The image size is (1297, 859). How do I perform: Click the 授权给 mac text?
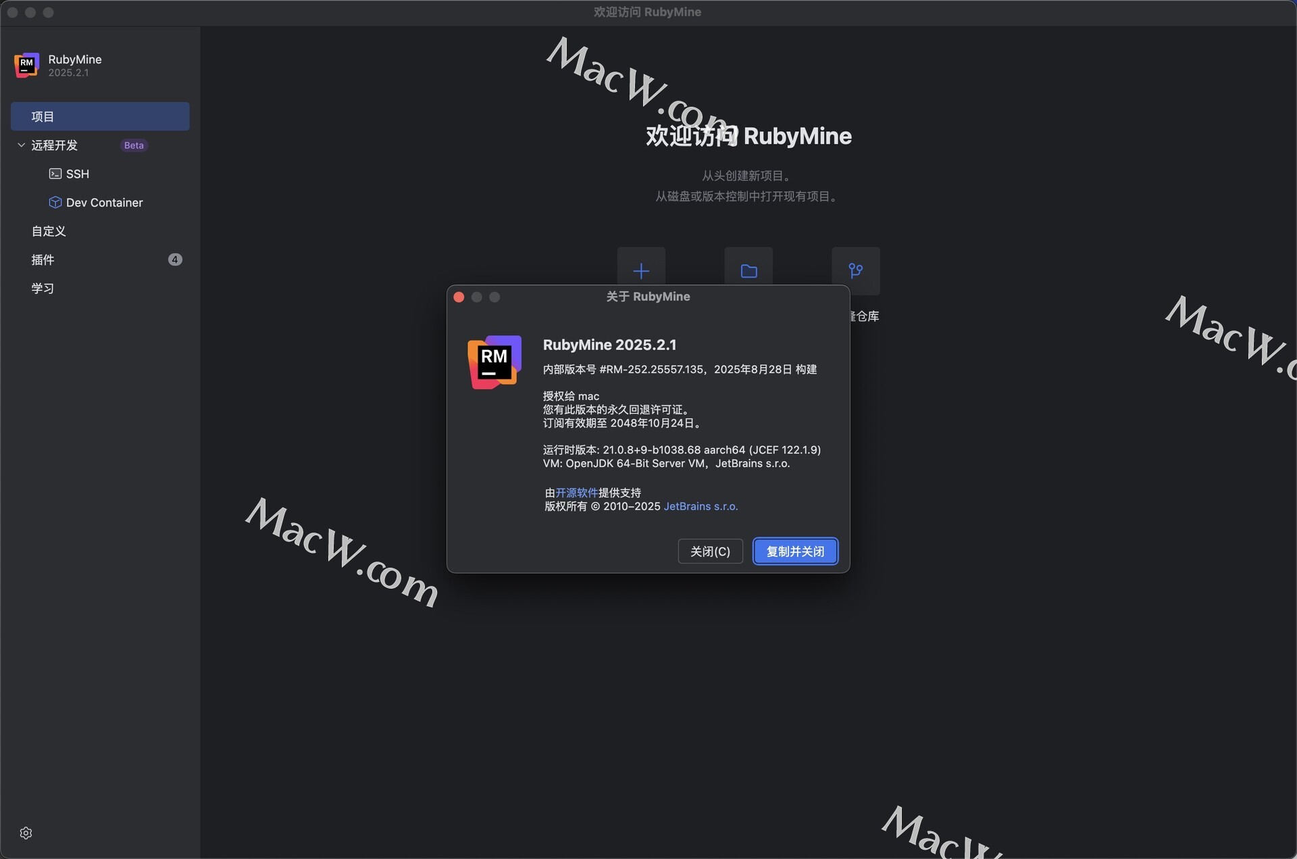pyautogui.click(x=571, y=396)
